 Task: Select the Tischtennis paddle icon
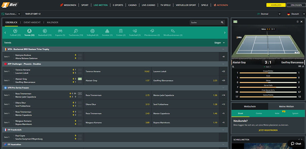pyautogui.click(x=76, y=31)
